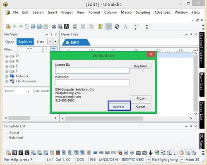207x165 pixels.
Task: Click the HTML Bold B icon
Action: tap(14, 153)
